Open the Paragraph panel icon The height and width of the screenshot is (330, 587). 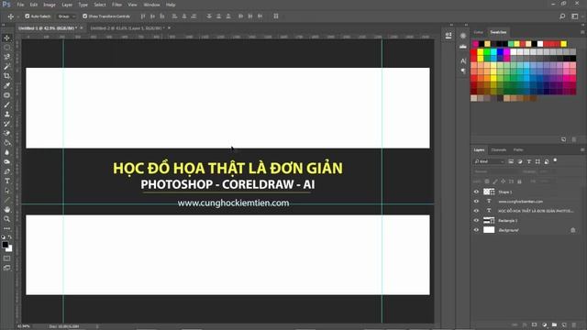pos(463,71)
